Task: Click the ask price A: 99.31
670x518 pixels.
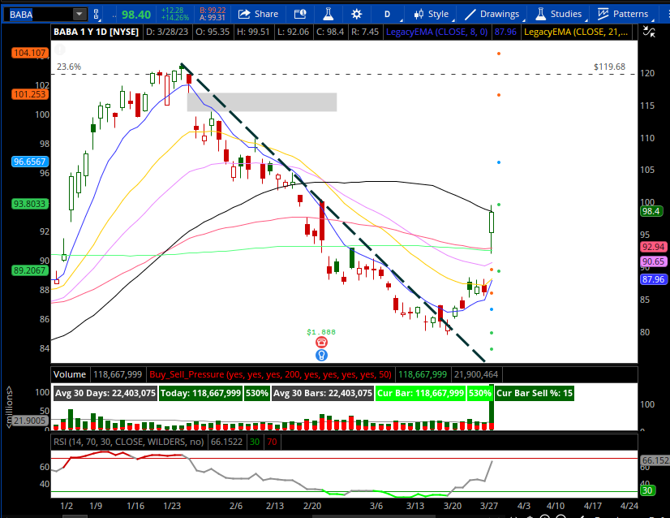Action: point(213,18)
